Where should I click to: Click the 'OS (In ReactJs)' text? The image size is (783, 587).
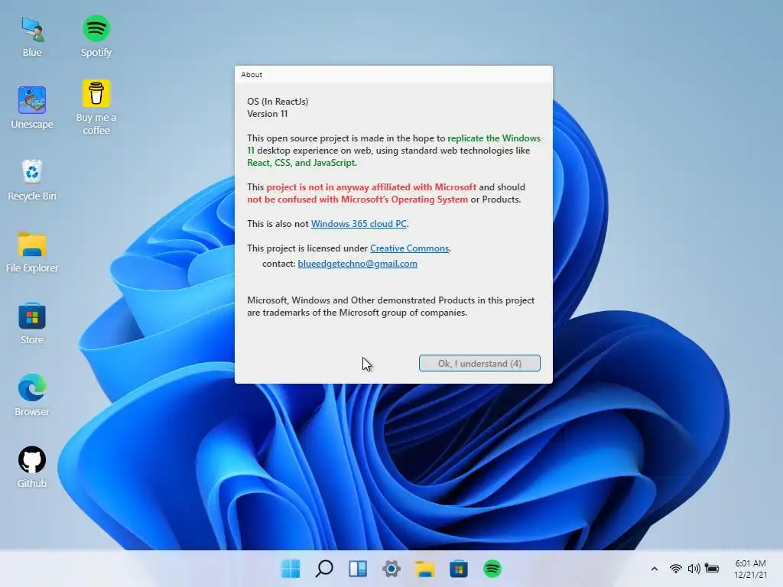278,102
